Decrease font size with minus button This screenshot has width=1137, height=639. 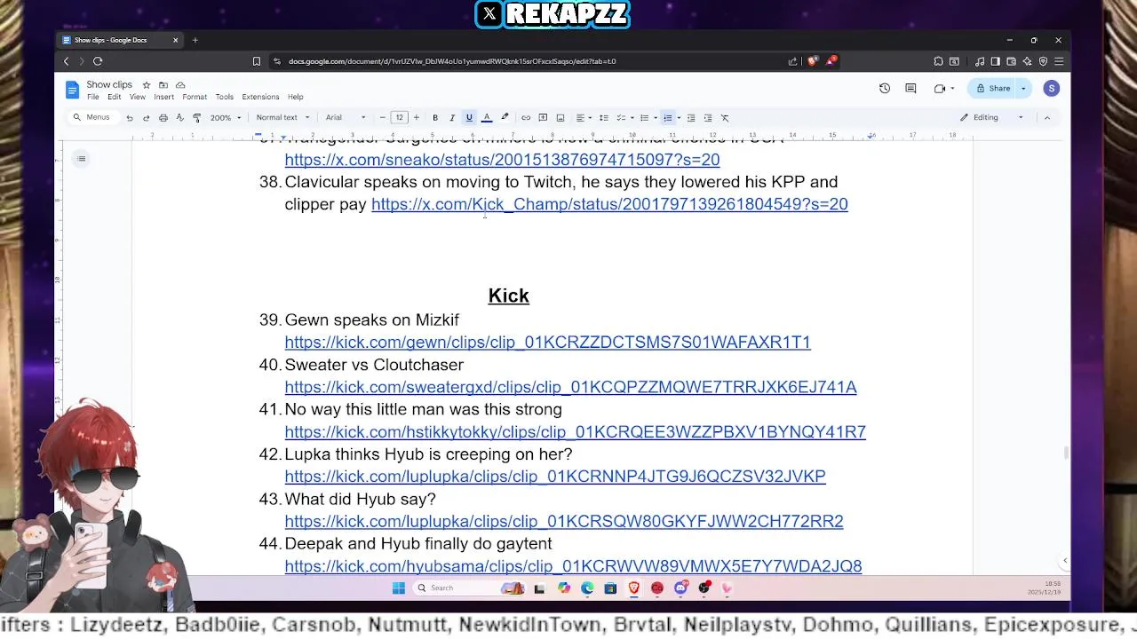(383, 118)
